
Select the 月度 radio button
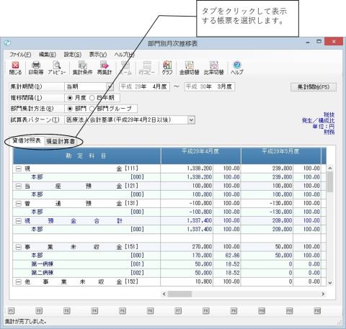click(x=70, y=98)
